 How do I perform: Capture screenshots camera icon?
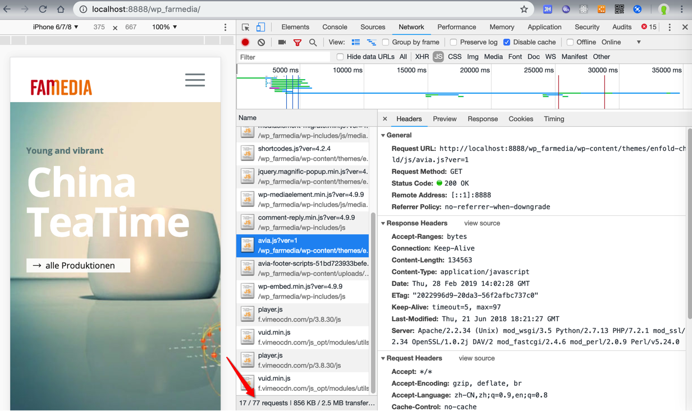[282, 43]
